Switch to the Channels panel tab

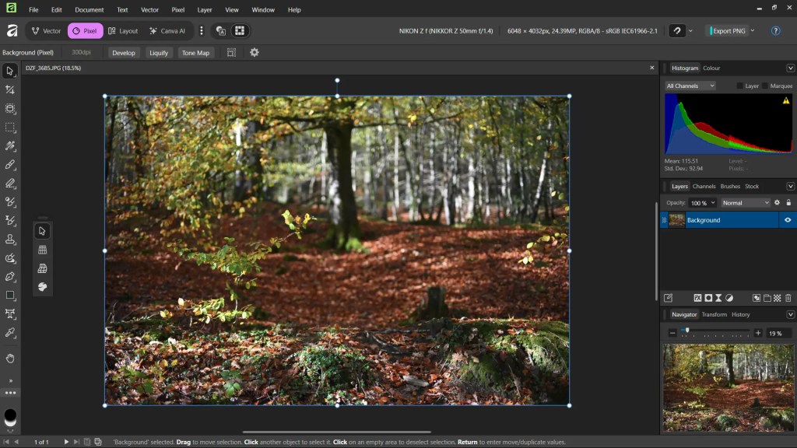point(704,187)
